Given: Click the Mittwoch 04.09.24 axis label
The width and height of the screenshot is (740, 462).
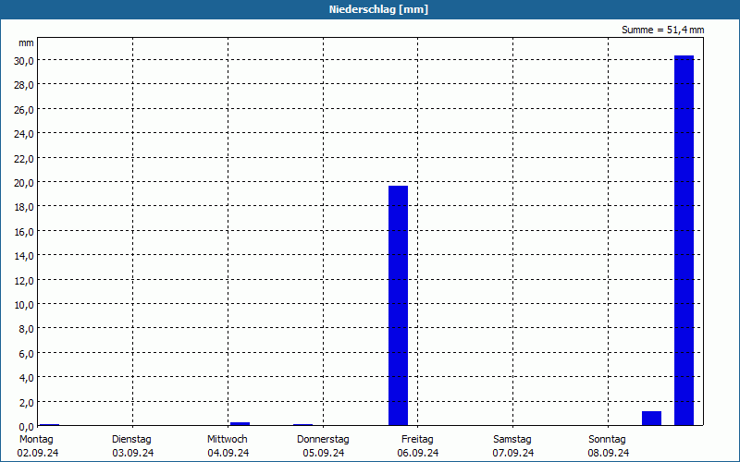Looking at the screenshot, I should pos(228,446).
